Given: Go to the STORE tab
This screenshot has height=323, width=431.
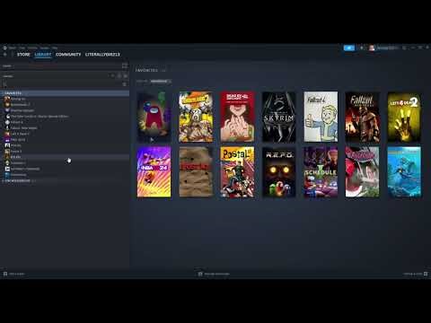Looking at the screenshot, I should point(23,55).
